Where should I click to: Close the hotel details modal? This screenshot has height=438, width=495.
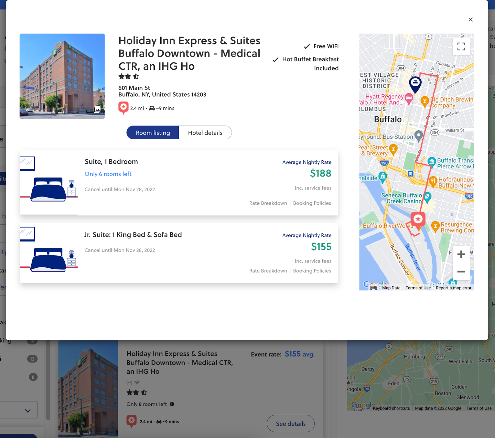pyautogui.click(x=471, y=20)
